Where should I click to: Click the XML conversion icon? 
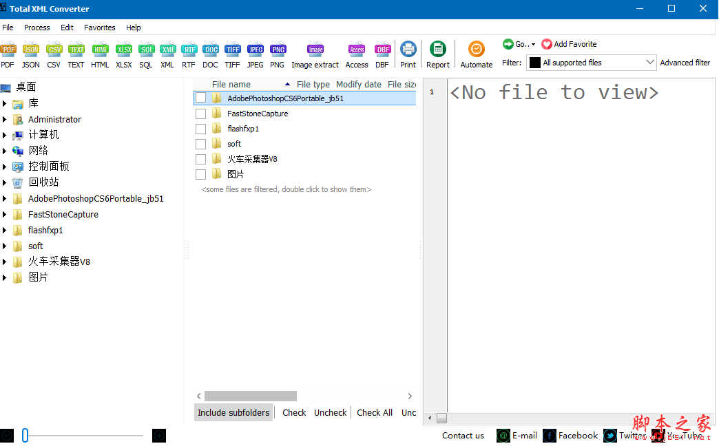click(167, 50)
